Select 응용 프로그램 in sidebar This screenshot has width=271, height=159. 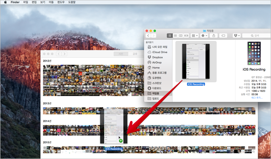point(158,73)
